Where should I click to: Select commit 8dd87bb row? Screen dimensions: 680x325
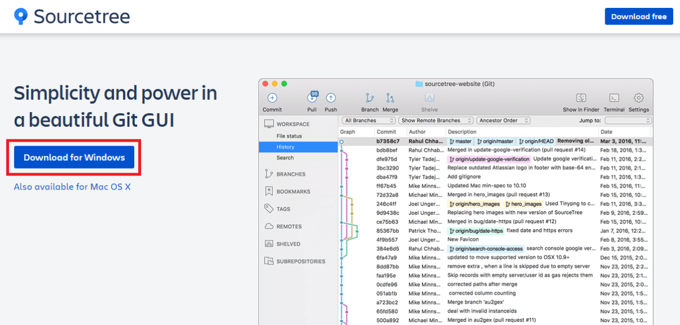click(495, 267)
